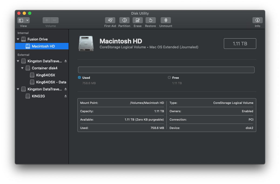Select Container disk4

coord(42,68)
